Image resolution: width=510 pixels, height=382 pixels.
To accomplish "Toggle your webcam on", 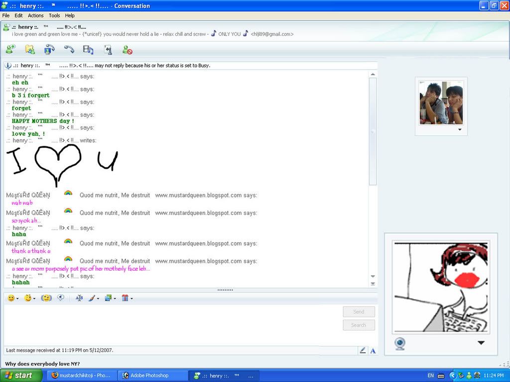I will tap(399, 343).
